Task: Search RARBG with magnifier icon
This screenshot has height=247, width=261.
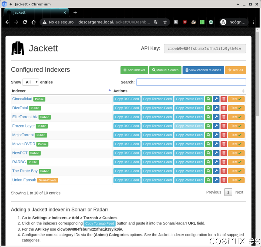Action: click(x=208, y=162)
